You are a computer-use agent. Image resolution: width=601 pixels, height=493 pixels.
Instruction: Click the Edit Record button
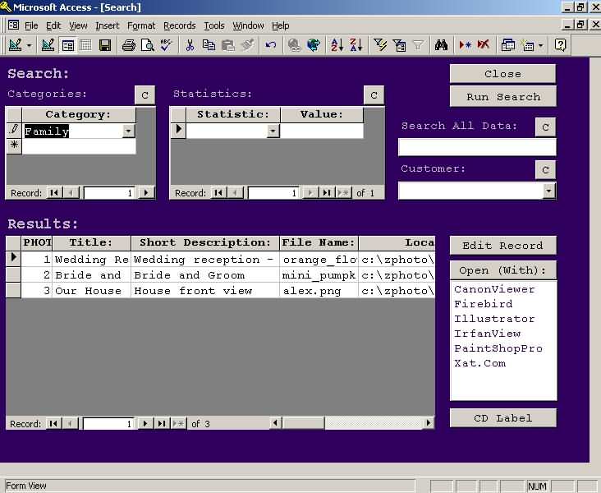502,246
